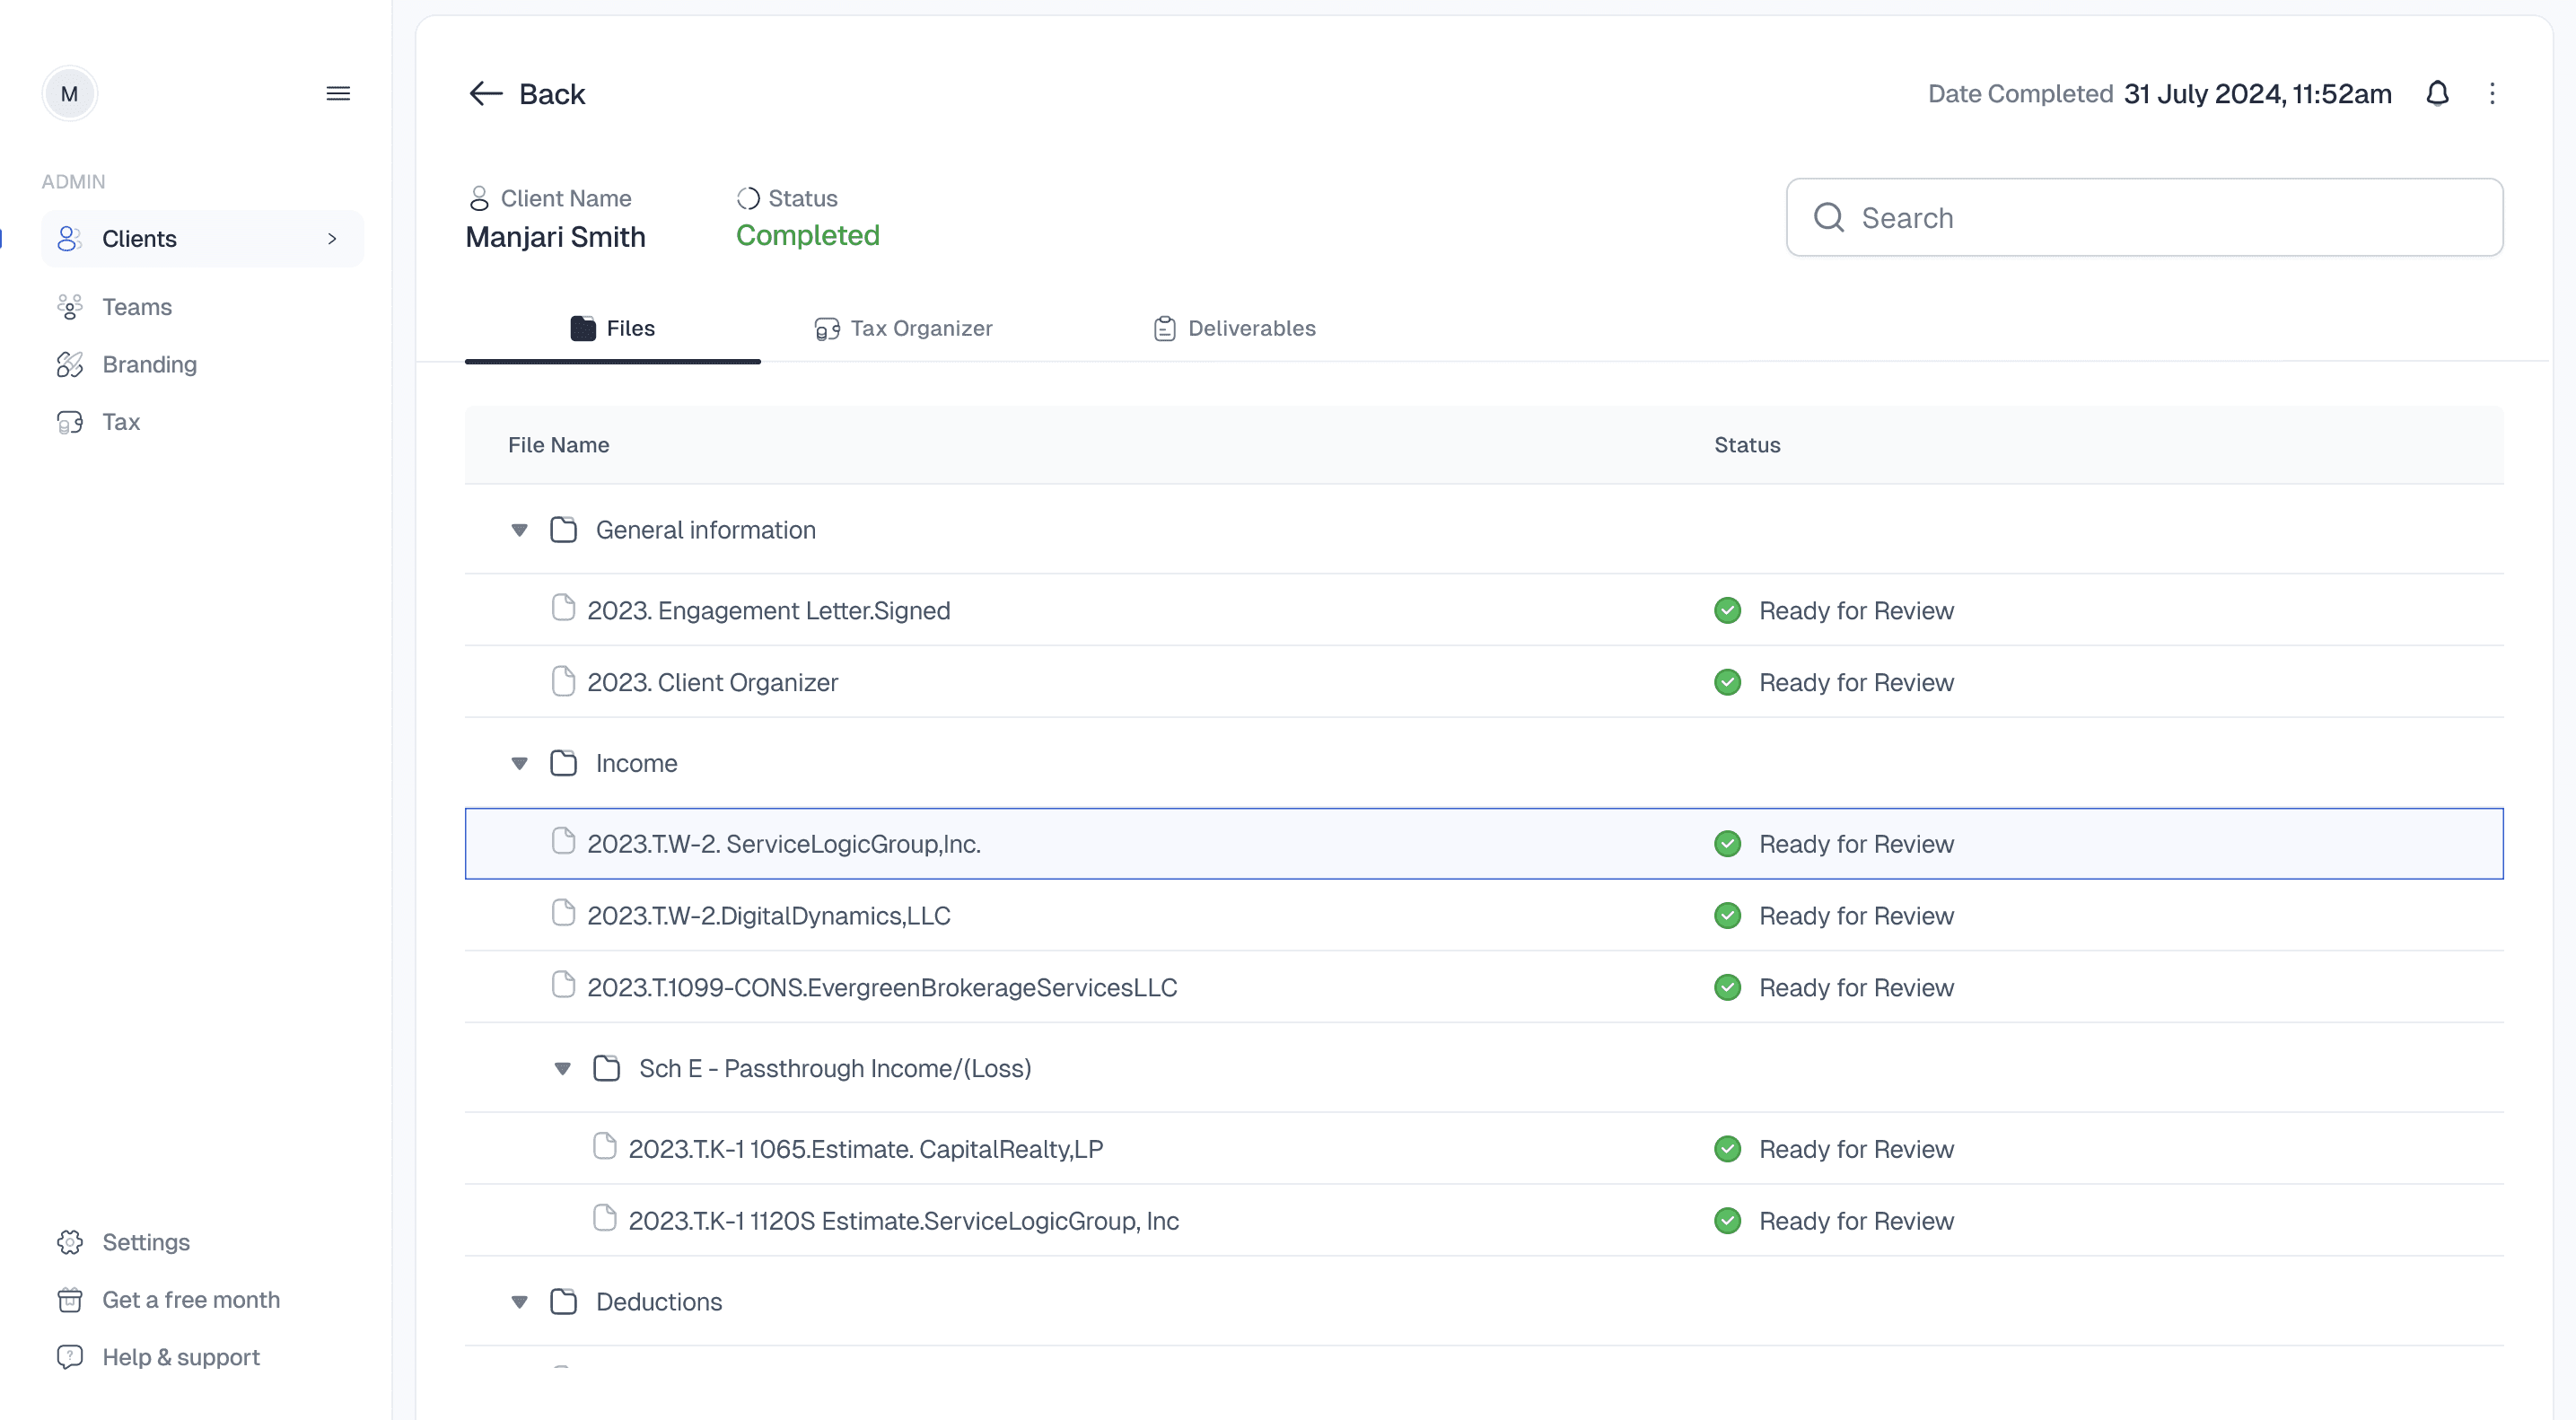Click the back arrow icon

coord(486,93)
